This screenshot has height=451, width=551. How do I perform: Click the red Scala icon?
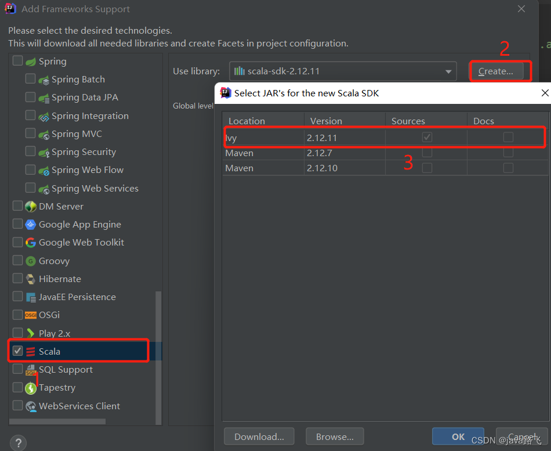31,351
